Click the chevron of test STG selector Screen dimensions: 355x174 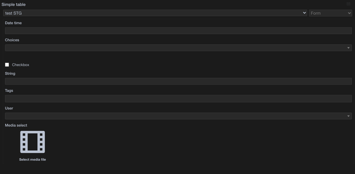[x=304, y=13]
